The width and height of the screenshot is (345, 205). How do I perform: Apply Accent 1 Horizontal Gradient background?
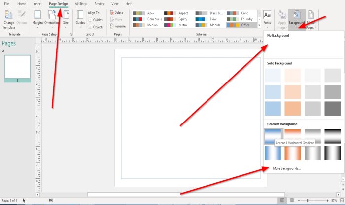tap(273, 136)
